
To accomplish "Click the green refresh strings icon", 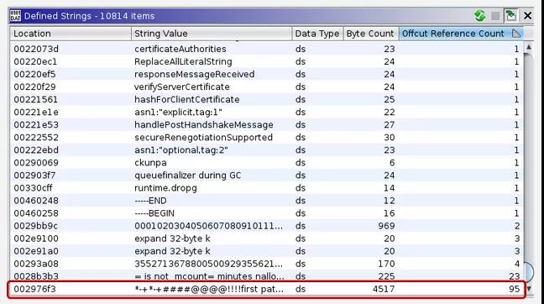I will point(480,16).
